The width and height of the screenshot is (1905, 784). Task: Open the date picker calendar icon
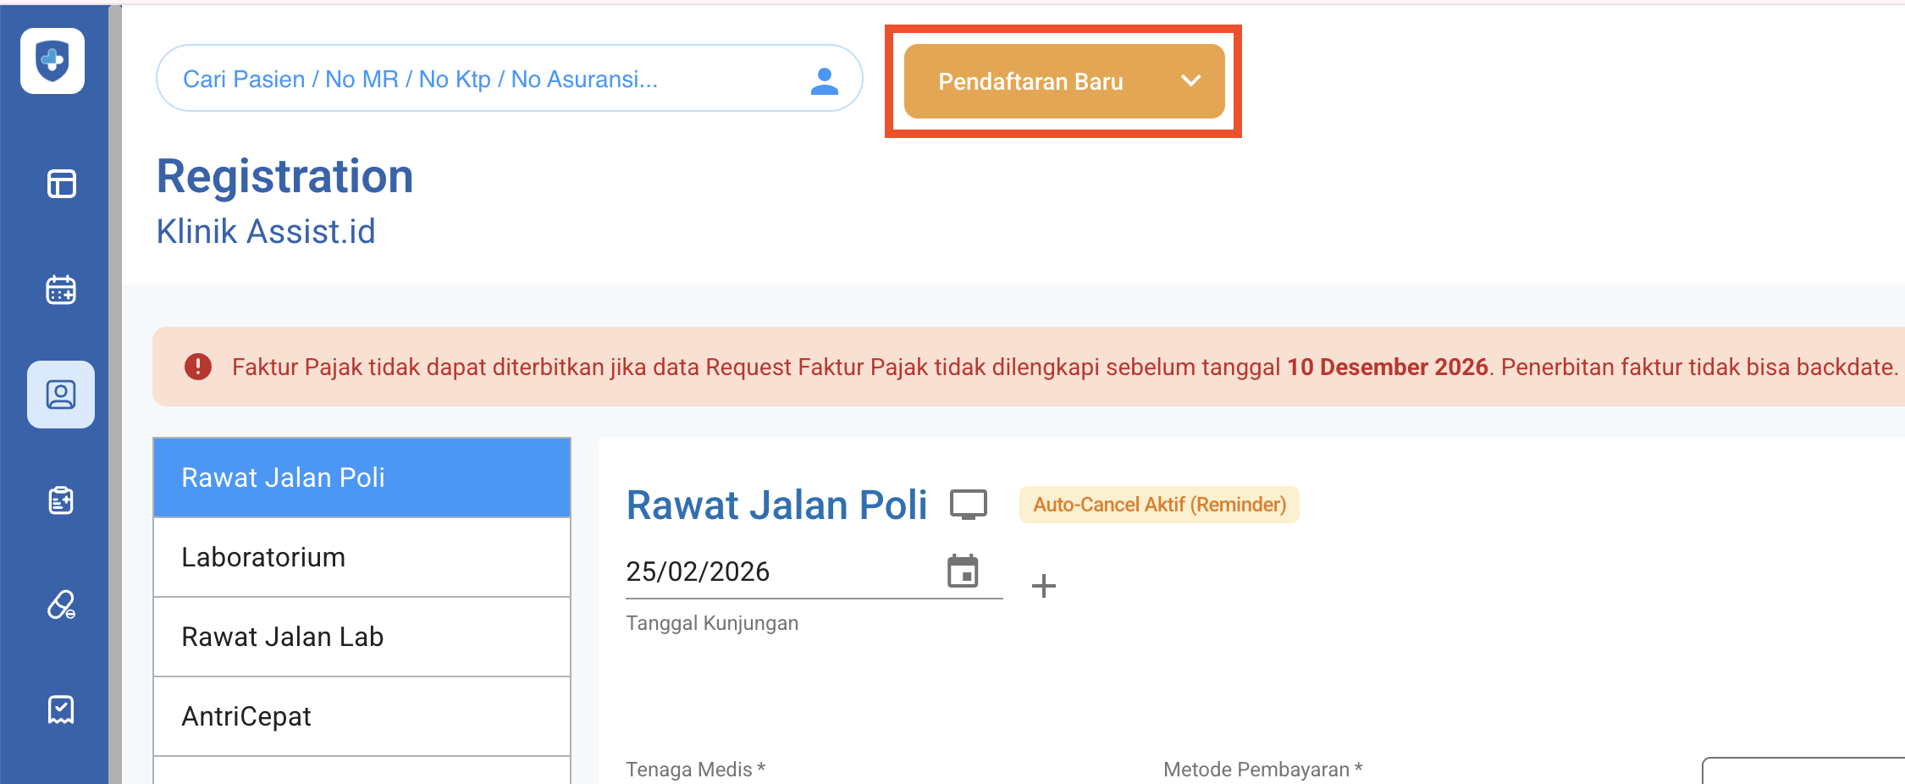click(963, 571)
